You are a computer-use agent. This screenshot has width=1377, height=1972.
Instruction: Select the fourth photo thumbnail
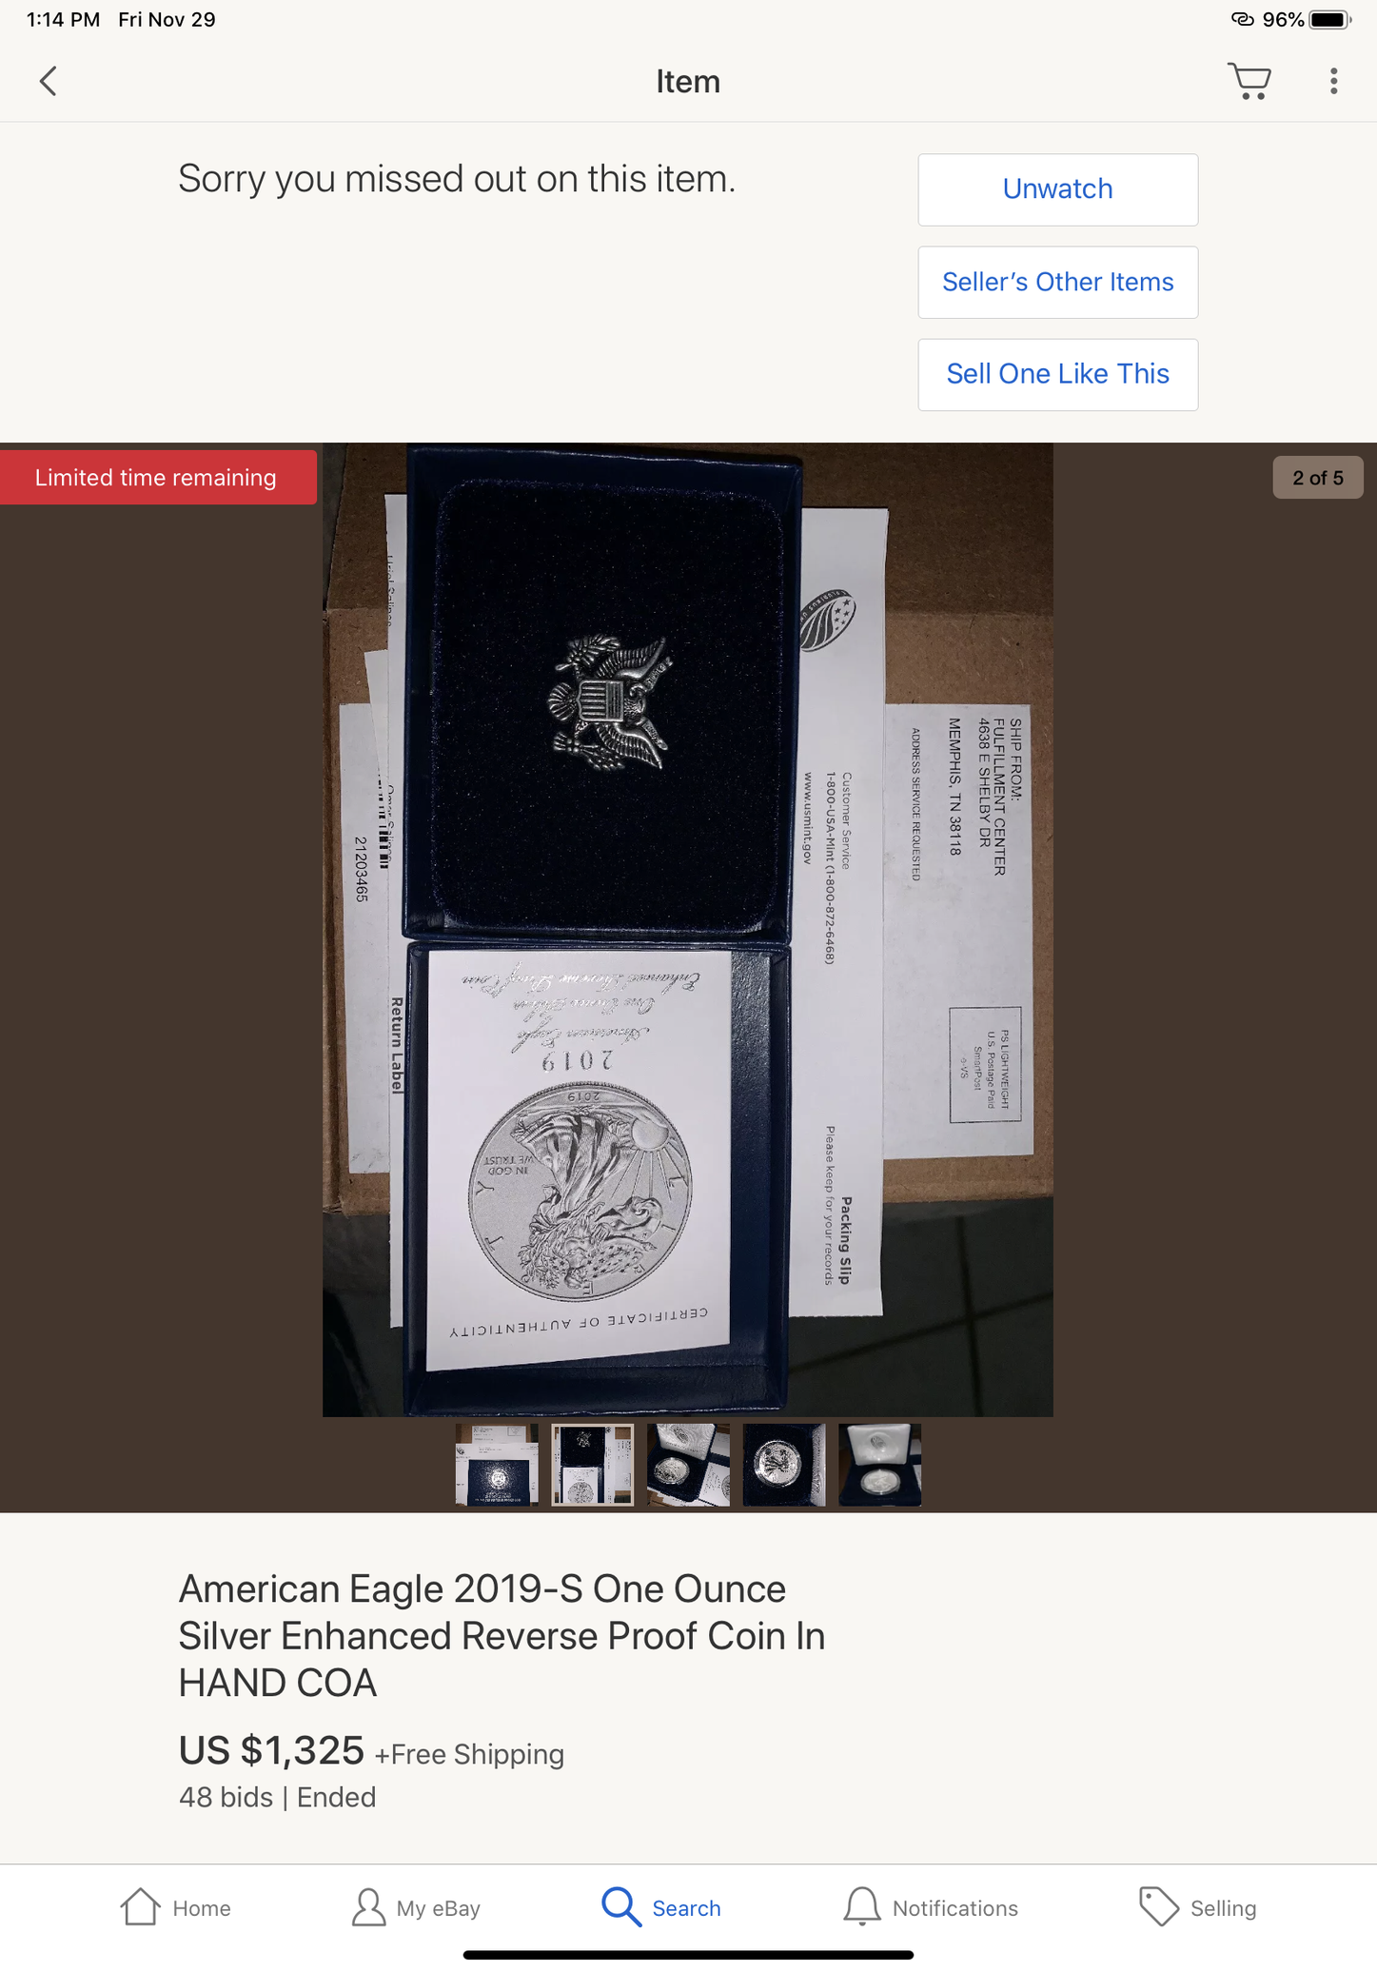tap(784, 1464)
